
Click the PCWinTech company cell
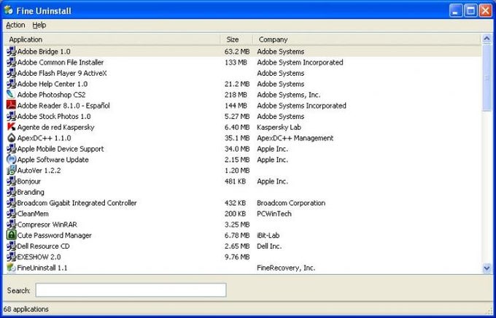[x=274, y=214]
